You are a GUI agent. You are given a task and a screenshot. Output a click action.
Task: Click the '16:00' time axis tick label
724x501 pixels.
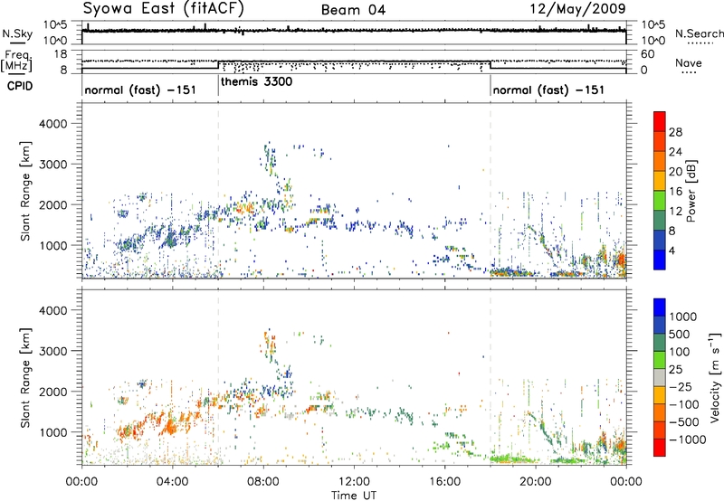pos(444,482)
